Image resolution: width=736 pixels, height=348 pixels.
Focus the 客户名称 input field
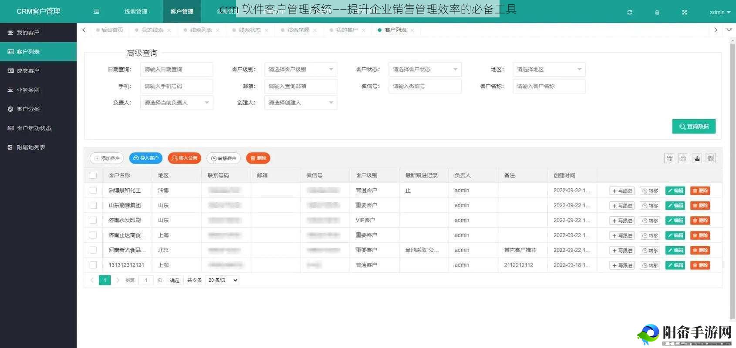549,86
